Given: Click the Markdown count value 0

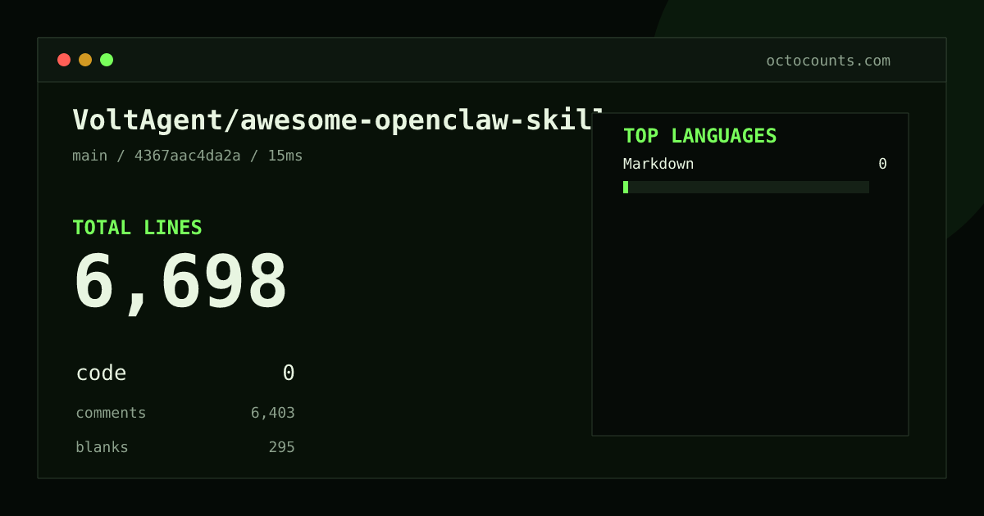Looking at the screenshot, I should [x=882, y=164].
